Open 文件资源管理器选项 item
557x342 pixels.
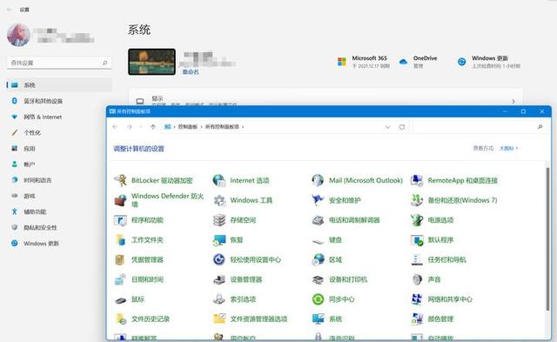click(x=250, y=319)
